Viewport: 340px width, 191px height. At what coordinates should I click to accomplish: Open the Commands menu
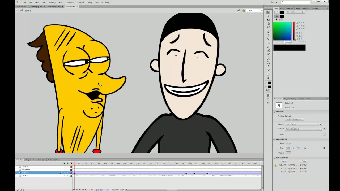pos(70,2)
